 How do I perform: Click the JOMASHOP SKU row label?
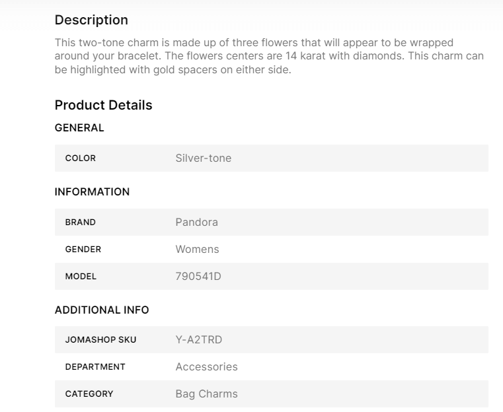click(99, 340)
